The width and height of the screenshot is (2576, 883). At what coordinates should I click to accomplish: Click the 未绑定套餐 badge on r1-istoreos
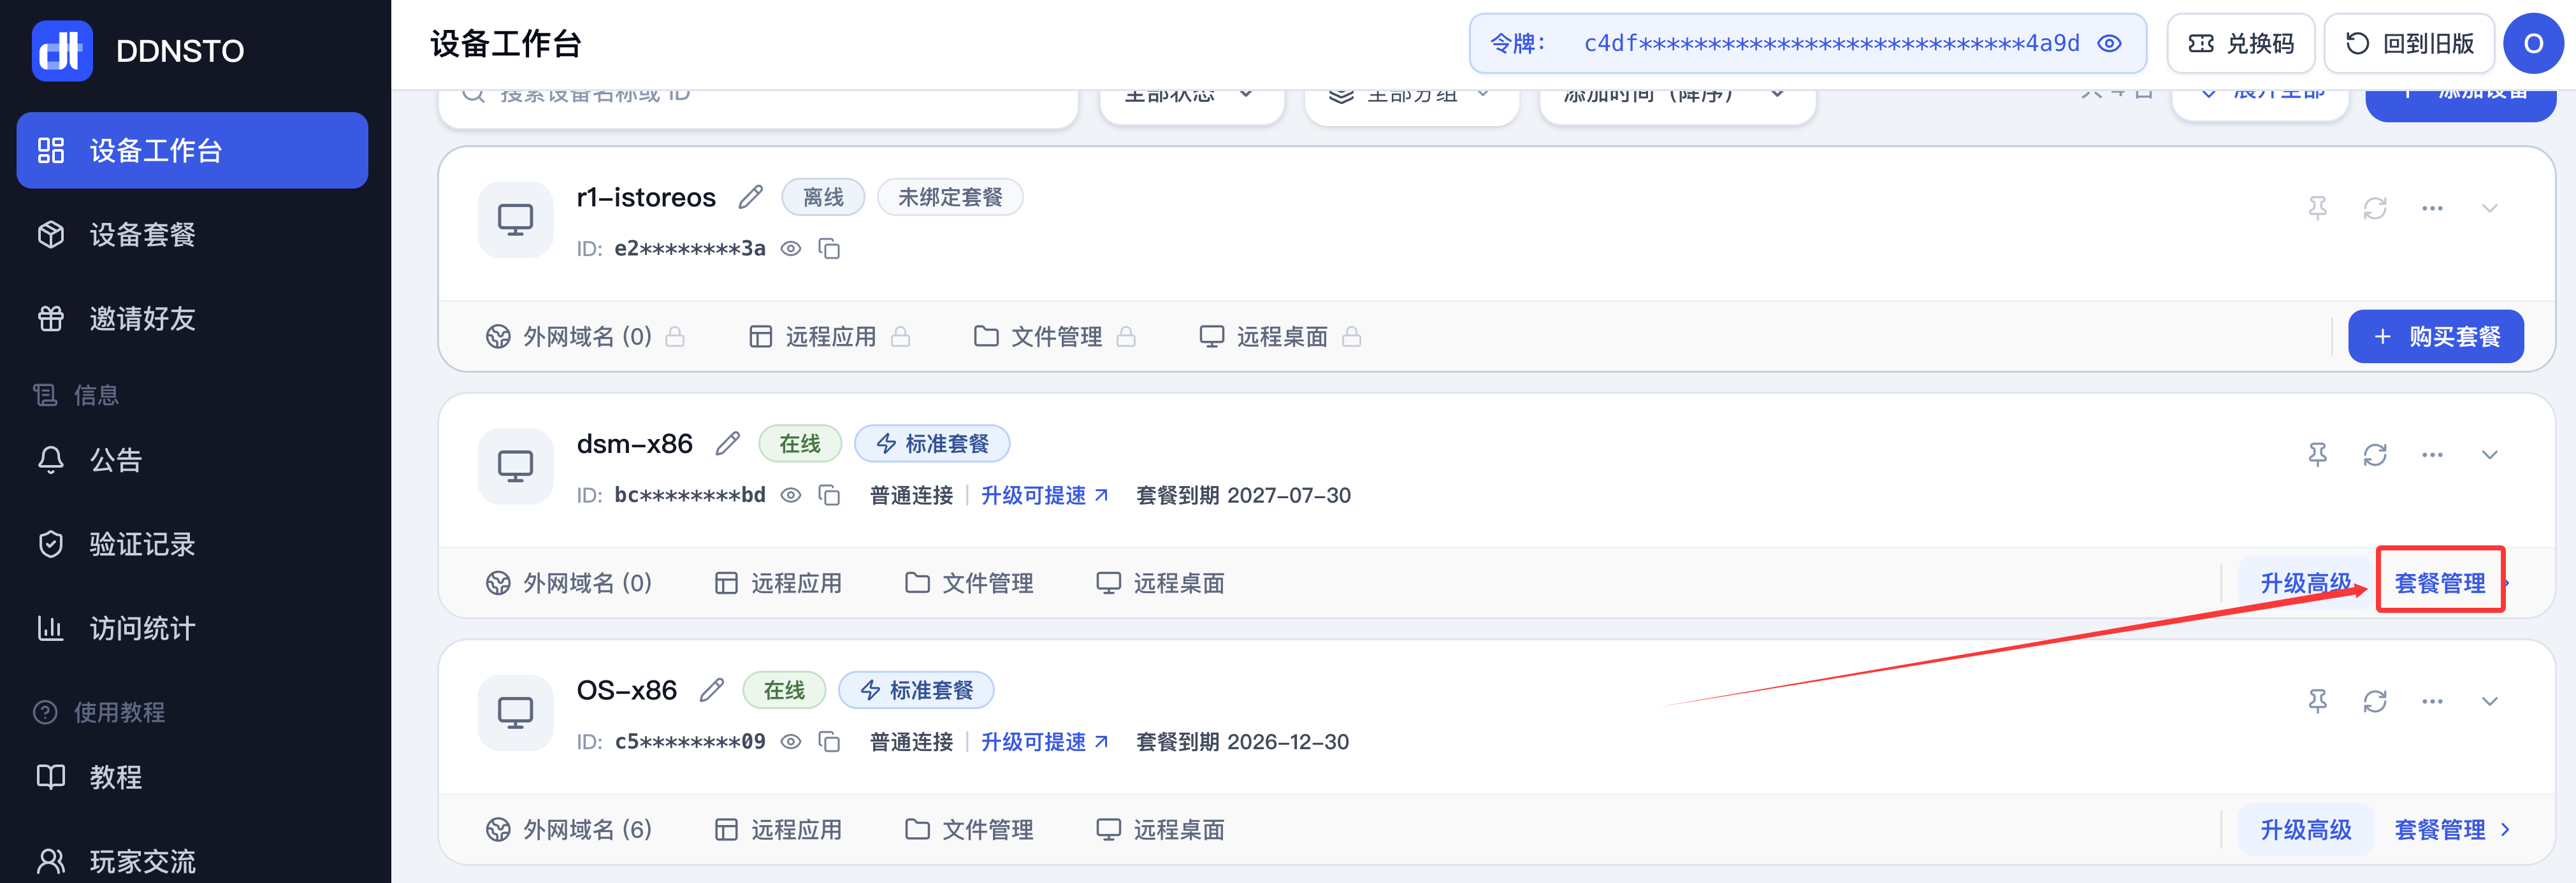tap(950, 197)
